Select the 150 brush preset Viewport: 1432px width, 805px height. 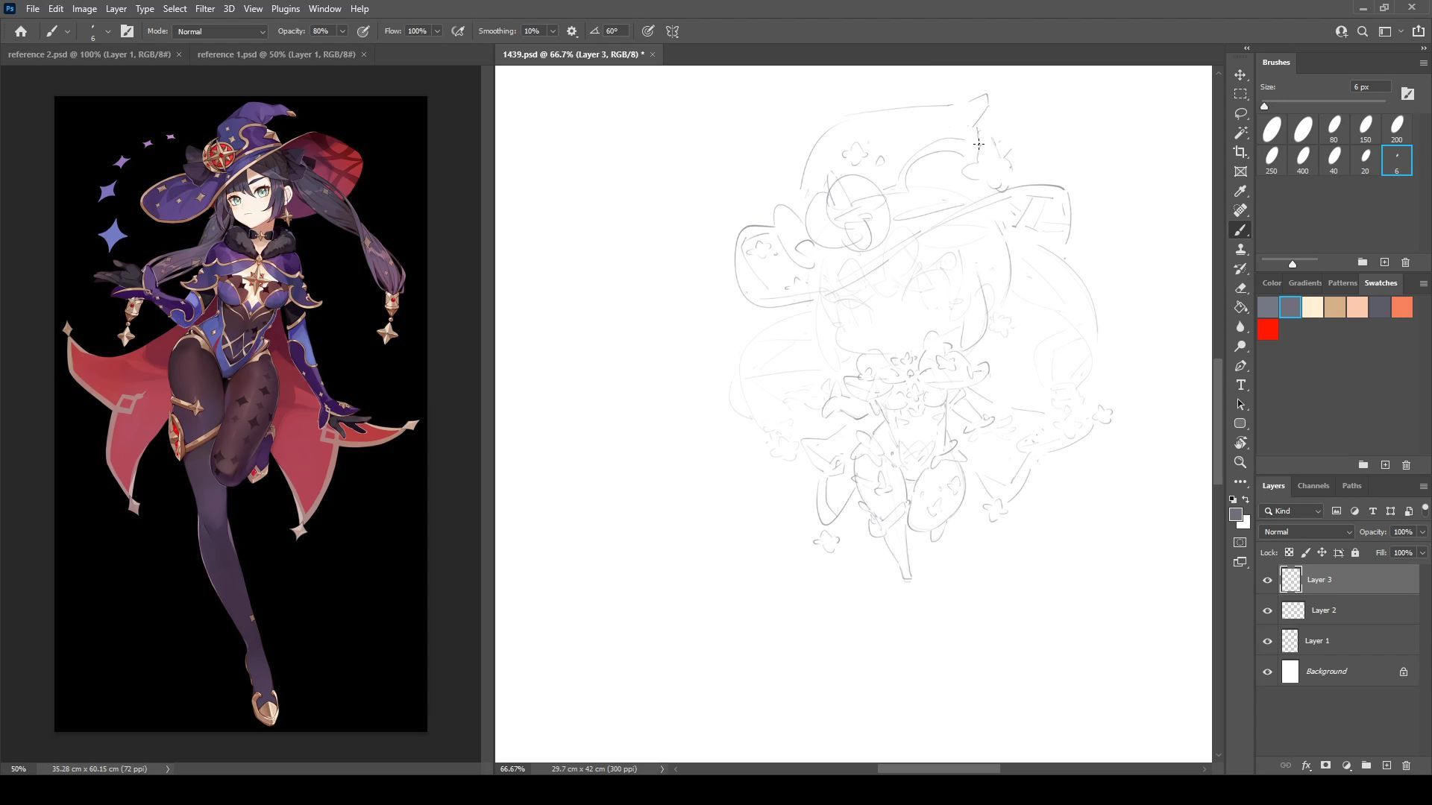point(1365,129)
